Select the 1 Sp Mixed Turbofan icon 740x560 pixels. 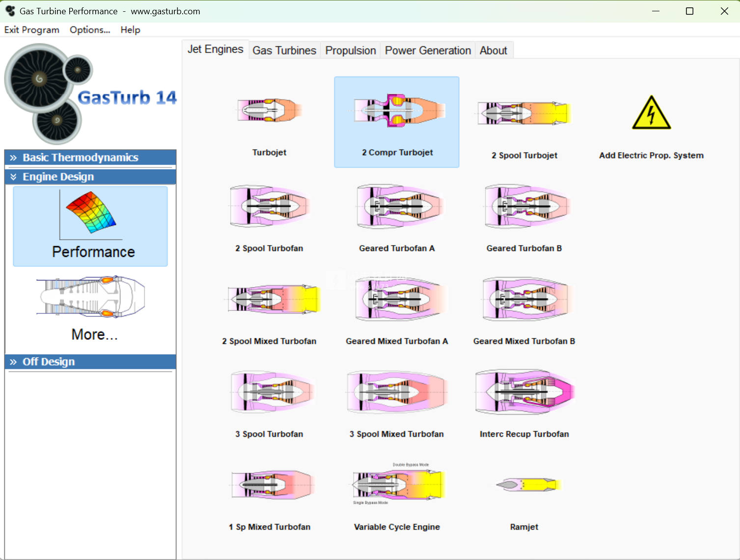pyautogui.click(x=272, y=484)
